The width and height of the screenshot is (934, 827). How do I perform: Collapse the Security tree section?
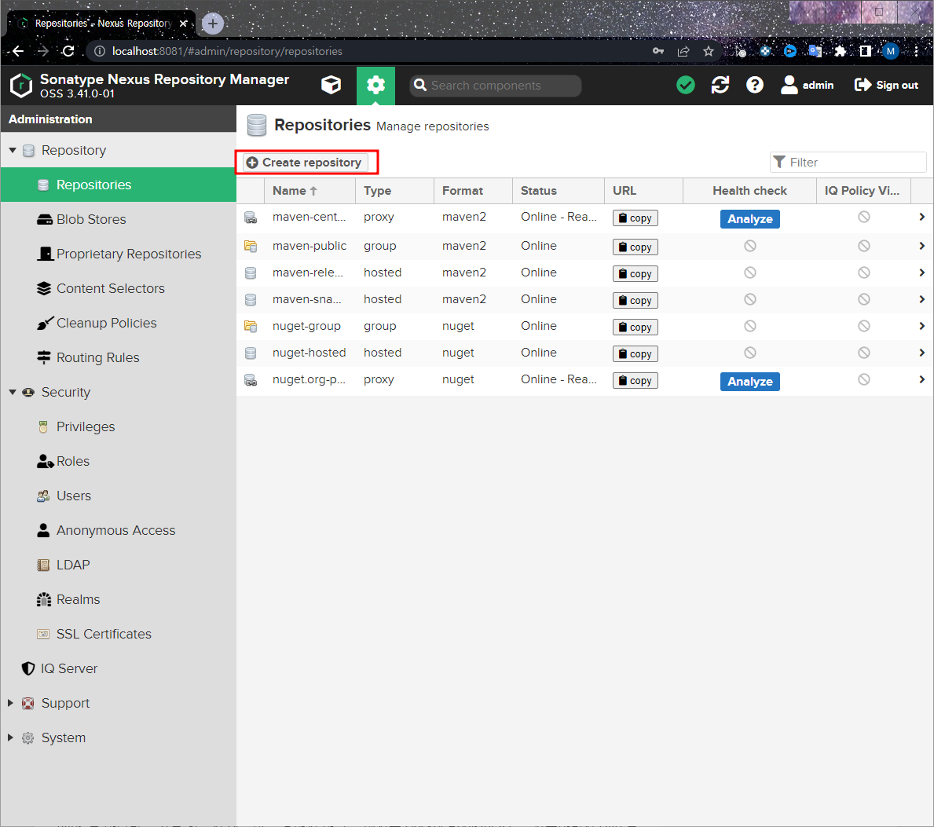(x=13, y=393)
